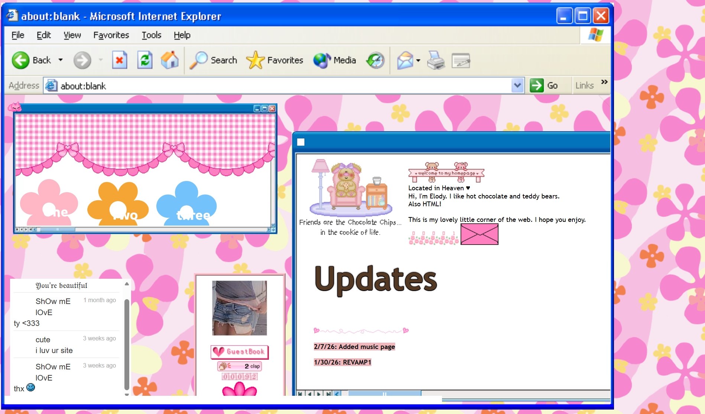Click the pink envelope mail icon

[479, 235]
